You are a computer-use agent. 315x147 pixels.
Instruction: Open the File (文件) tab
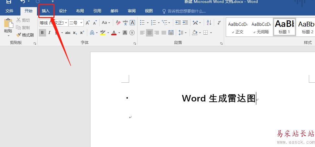9,11
